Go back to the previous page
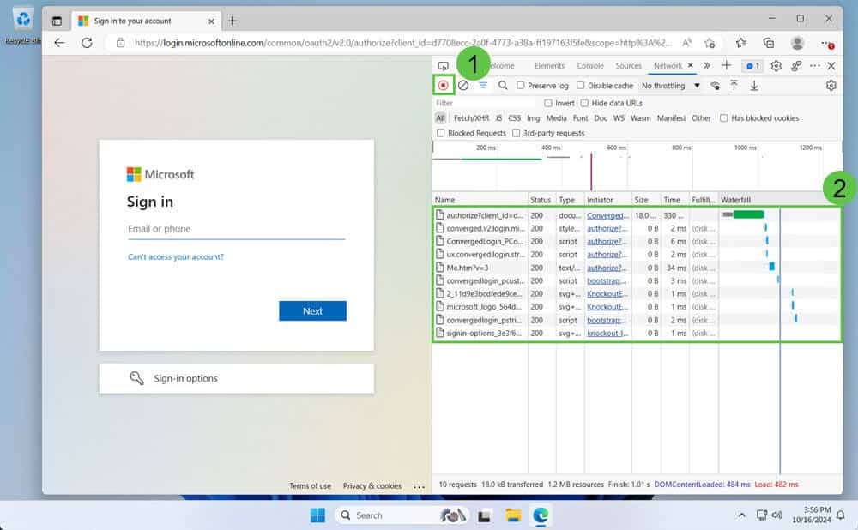 coord(60,43)
